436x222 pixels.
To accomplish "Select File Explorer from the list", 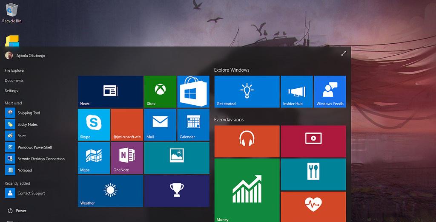I will pyautogui.click(x=15, y=70).
